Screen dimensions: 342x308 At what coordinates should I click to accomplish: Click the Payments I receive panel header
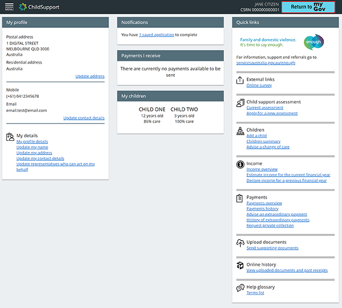[x=170, y=56]
